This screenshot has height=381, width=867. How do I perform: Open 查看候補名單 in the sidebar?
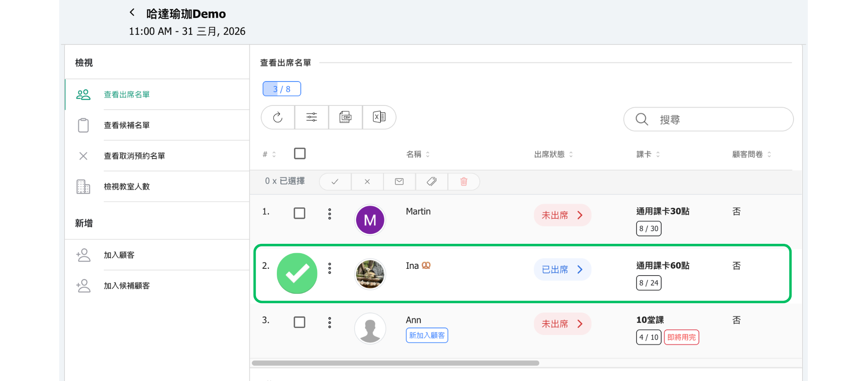(x=127, y=125)
